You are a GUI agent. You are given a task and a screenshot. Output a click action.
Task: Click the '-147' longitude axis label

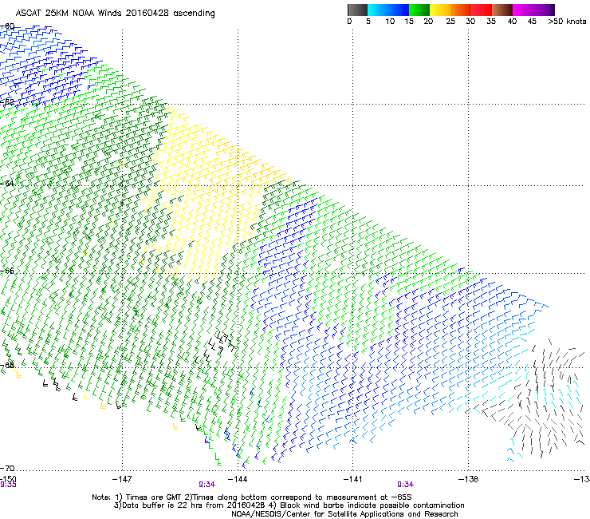[122, 479]
